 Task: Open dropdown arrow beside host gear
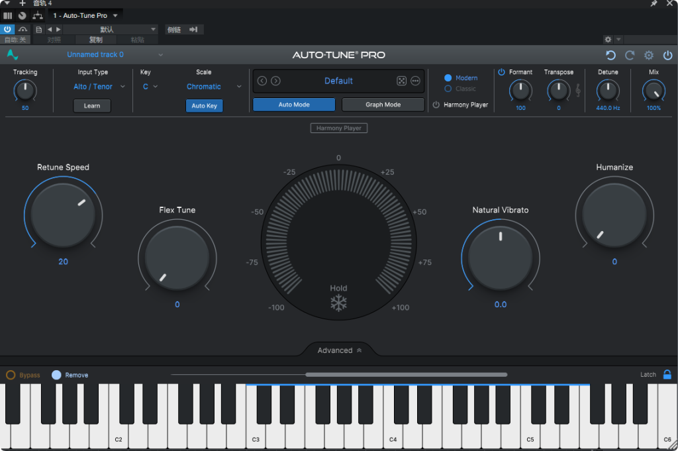pyautogui.click(x=618, y=39)
